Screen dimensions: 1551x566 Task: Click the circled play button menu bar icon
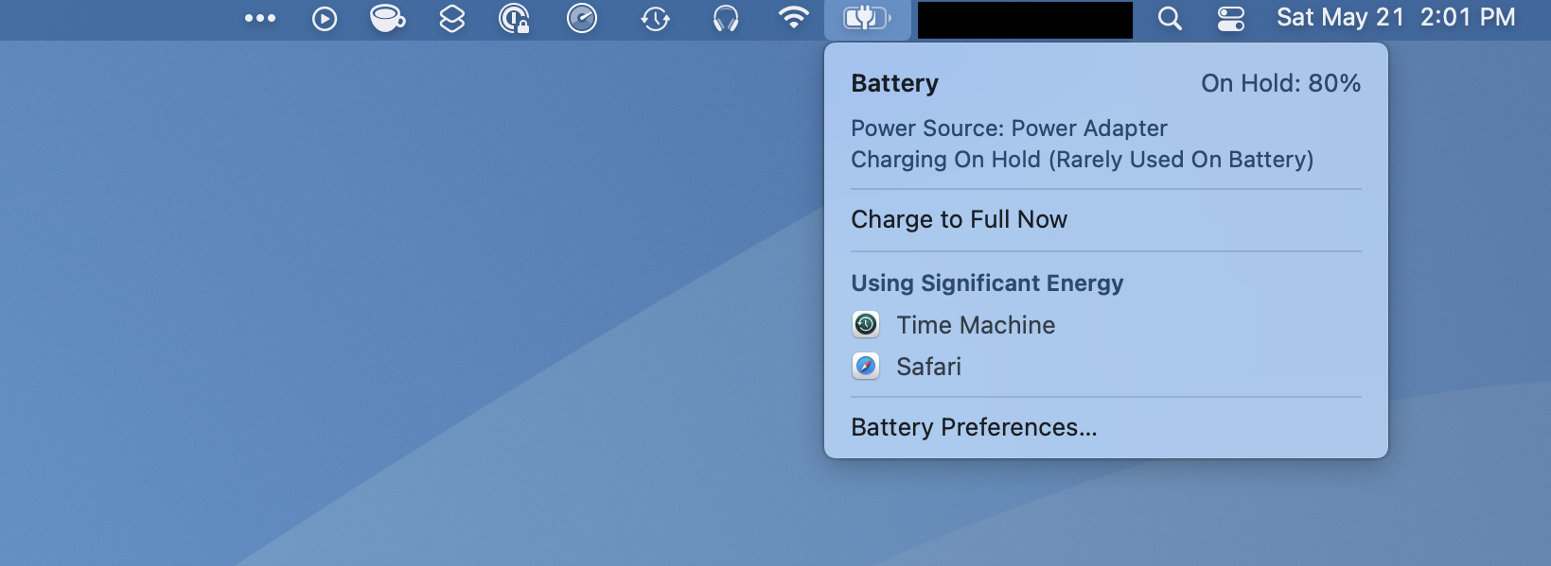click(325, 19)
